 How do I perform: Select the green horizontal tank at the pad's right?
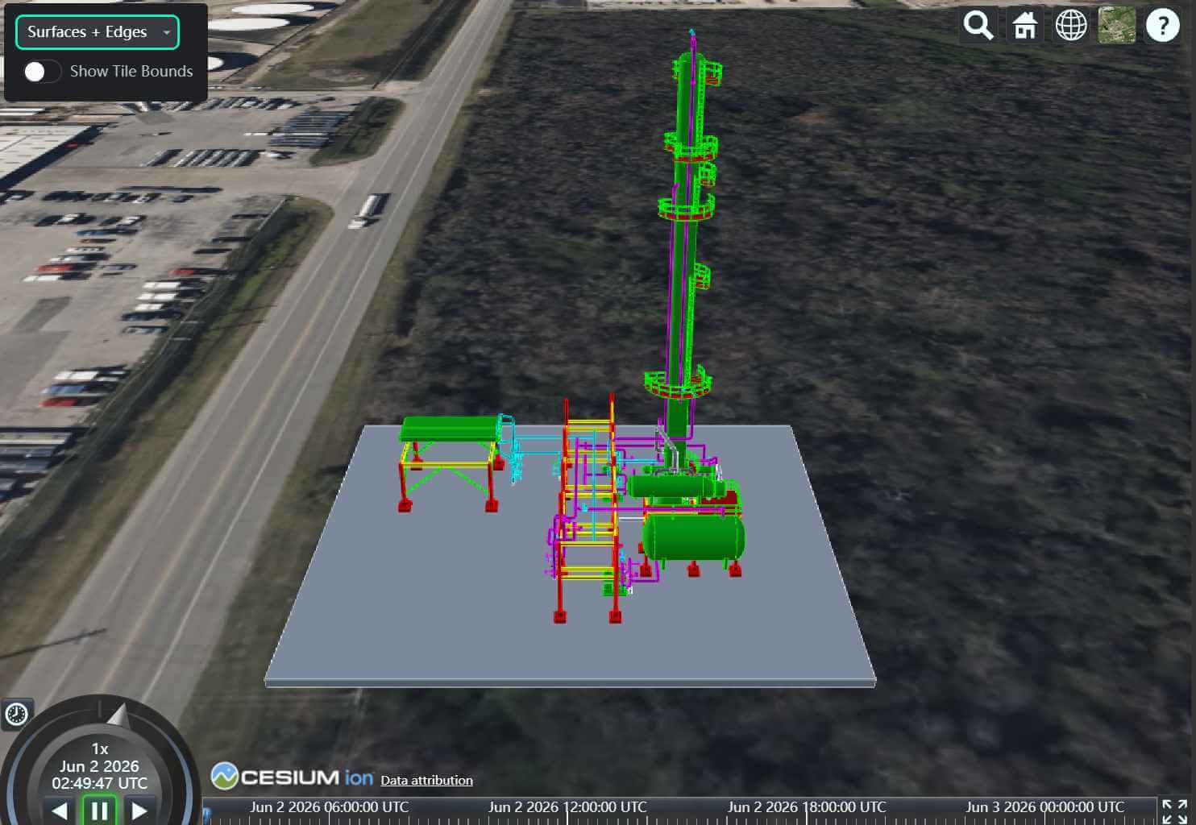pos(693,538)
